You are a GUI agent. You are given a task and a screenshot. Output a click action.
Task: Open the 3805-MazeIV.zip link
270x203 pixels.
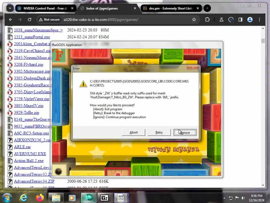pos(28,106)
